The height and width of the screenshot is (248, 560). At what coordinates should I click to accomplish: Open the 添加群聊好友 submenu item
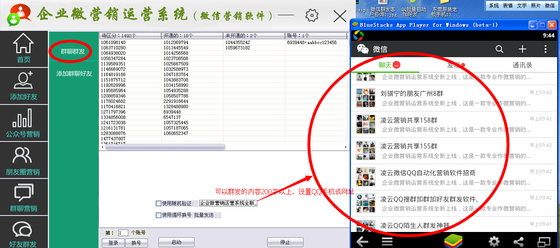[74, 74]
